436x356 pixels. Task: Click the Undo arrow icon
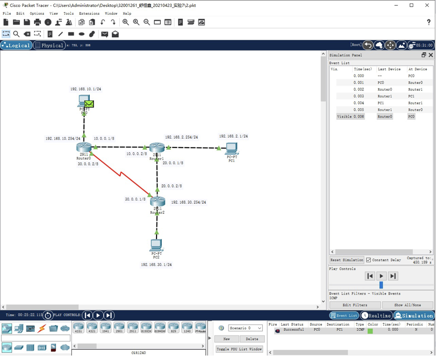tap(102, 22)
